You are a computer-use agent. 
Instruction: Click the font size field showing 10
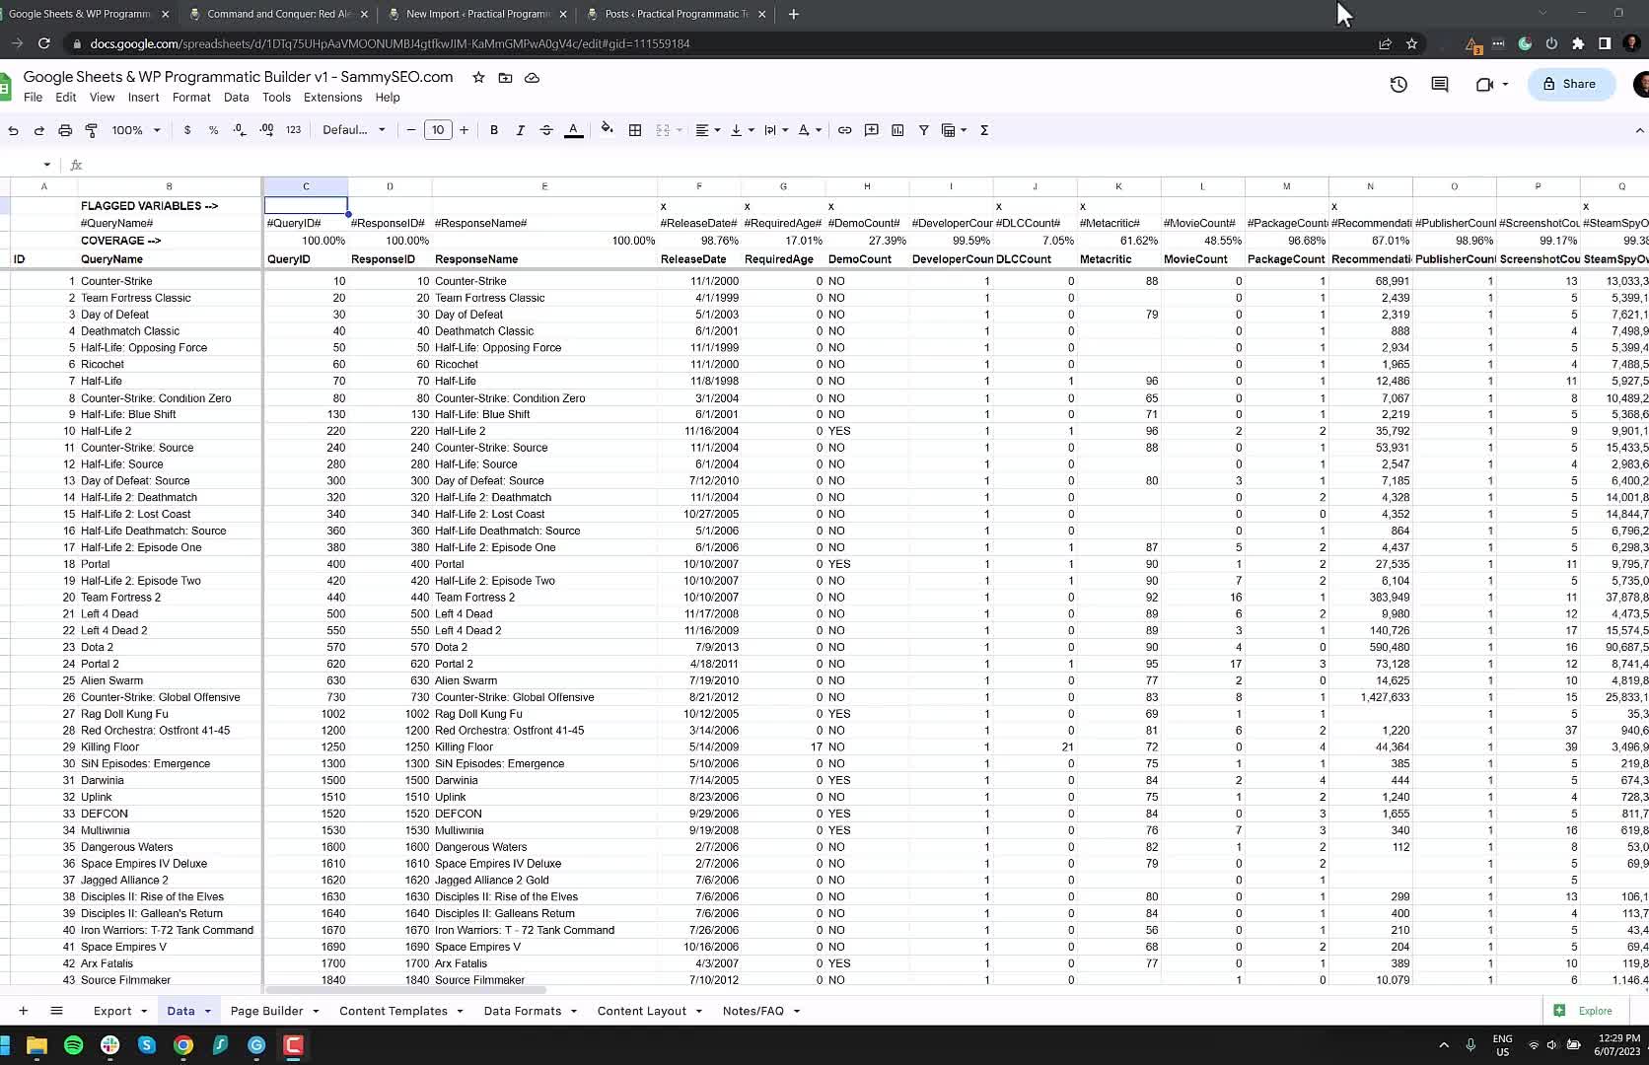438,130
